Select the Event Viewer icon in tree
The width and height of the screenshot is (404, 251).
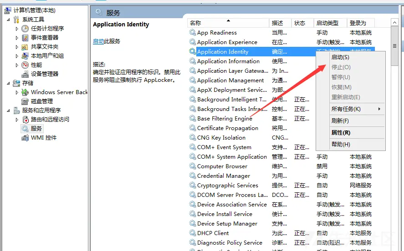(25, 38)
